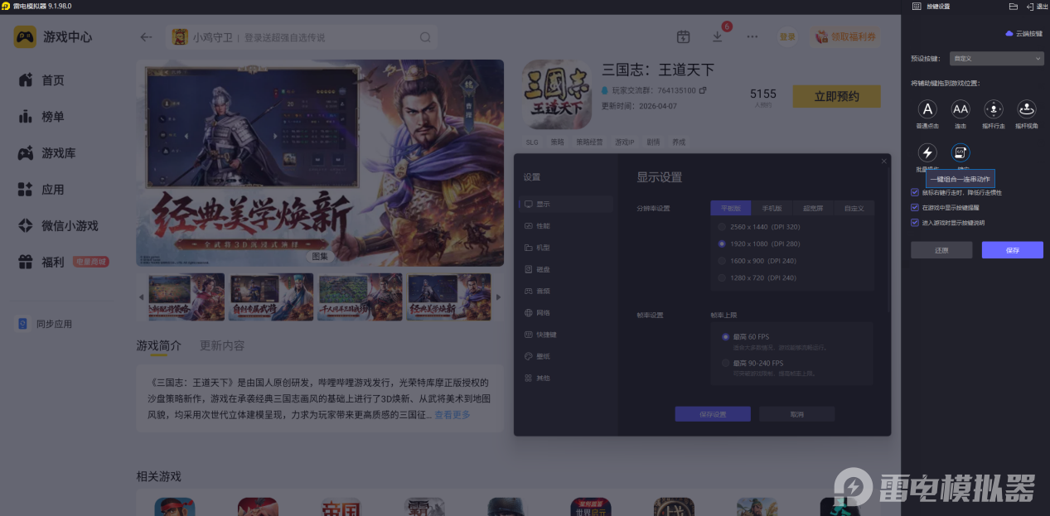Click the 查看更多 link in the game description
Viewport: 1050px width, 516px height.
point(452,414)
